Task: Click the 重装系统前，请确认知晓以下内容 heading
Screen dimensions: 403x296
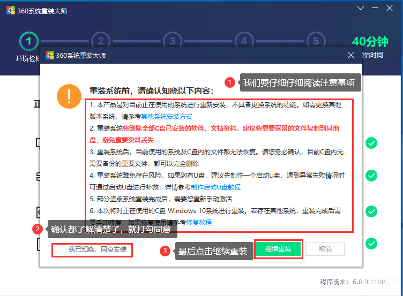Action: point(151,91)
